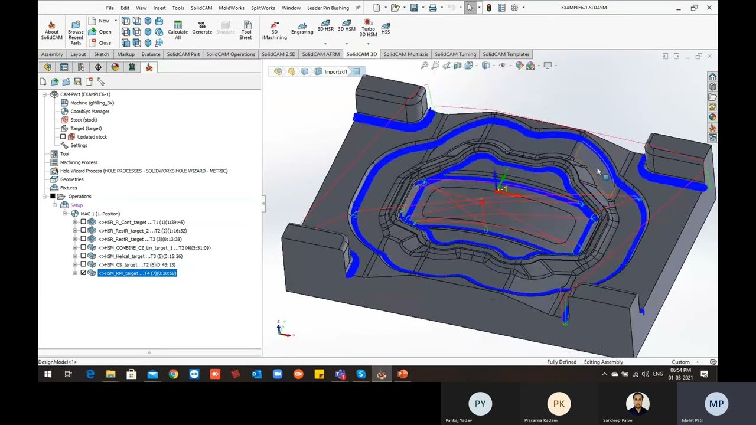The height and width of the screenshot is (425, 756).
Task: Click the Open button in SolidCAM ribbon
Action: point(100,32)
